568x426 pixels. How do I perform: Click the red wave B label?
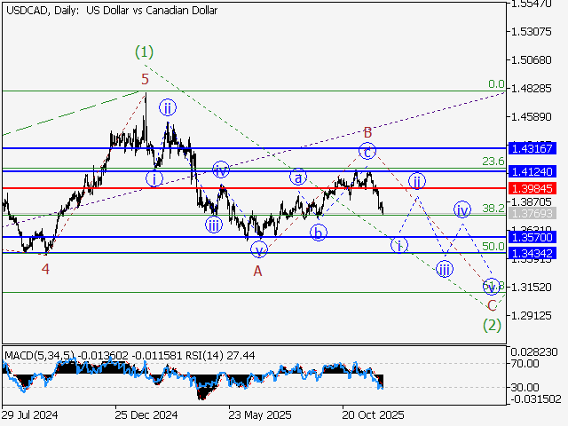pos(366,132)
